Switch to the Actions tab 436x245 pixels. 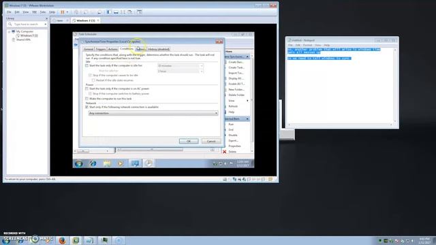pyautogui.click(x=112, y=49)
